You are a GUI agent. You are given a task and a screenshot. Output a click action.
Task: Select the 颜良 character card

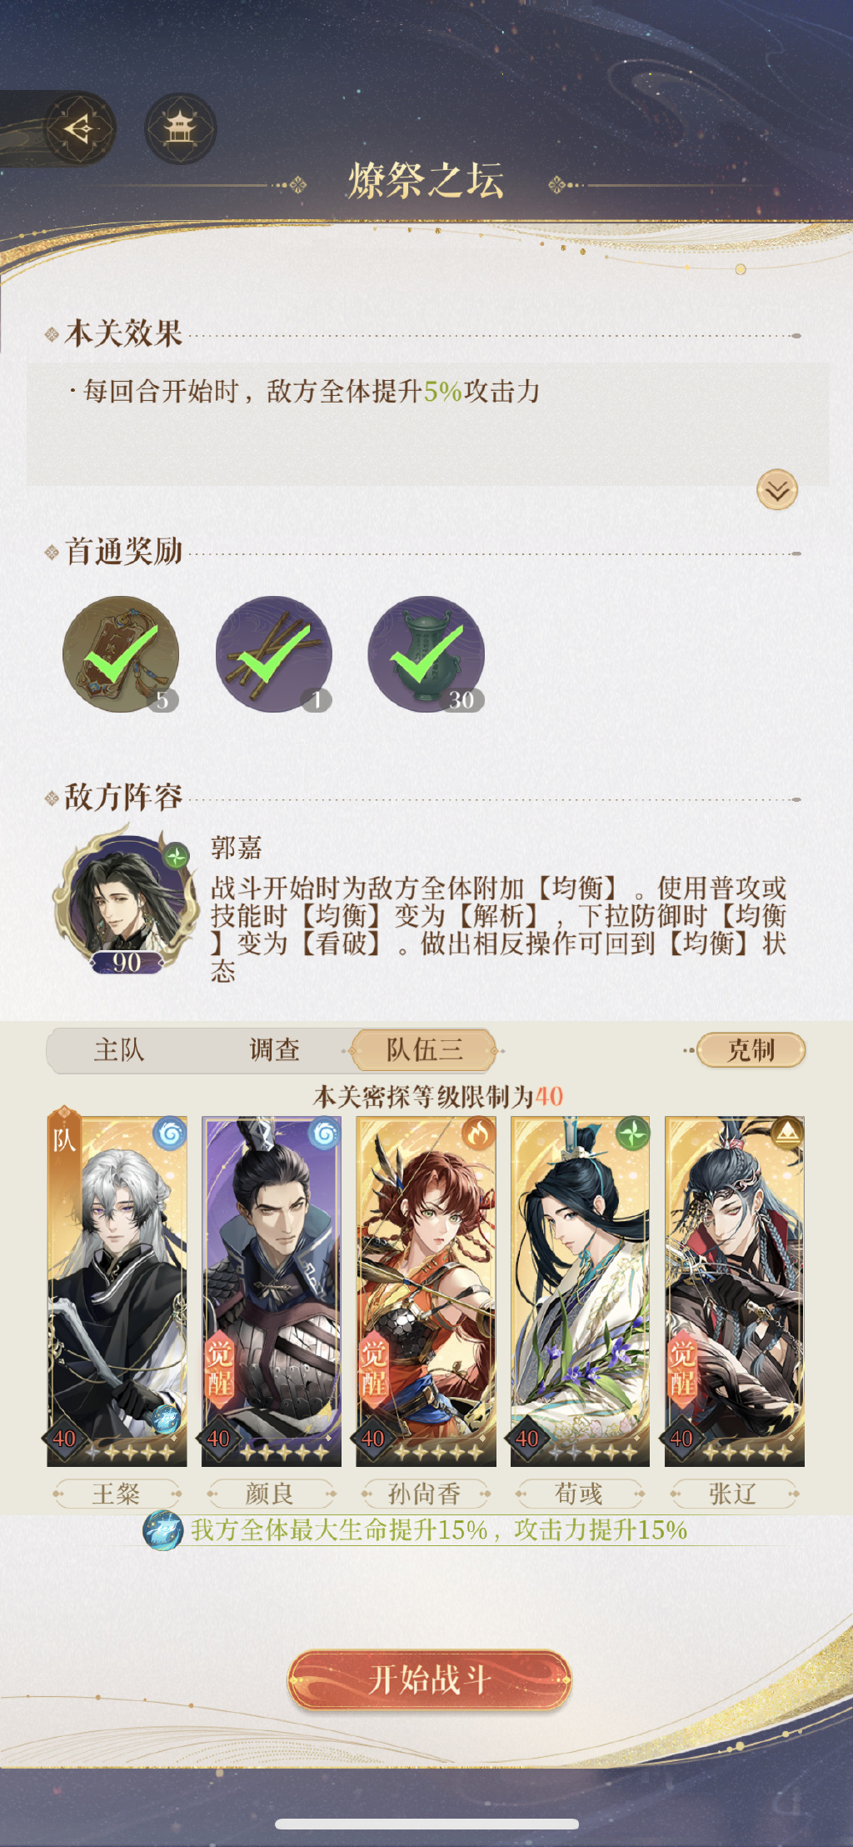(x=272, y=1292)
